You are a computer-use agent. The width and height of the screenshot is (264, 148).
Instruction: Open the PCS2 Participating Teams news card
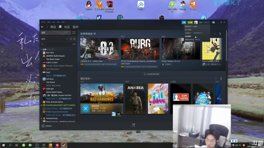[140, 49]
